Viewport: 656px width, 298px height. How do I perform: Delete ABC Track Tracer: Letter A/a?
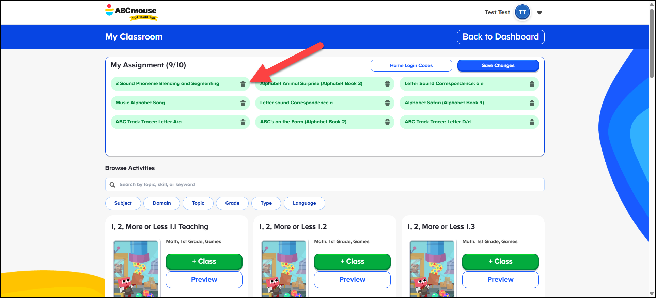243,122
